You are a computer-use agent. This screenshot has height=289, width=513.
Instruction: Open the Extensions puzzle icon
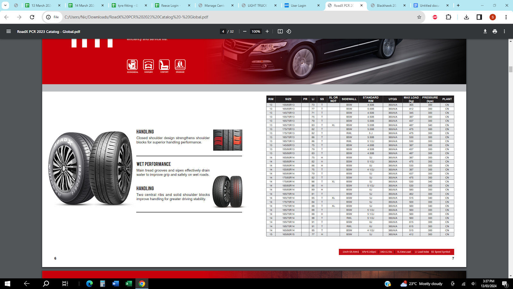click(x=449, y=17)
